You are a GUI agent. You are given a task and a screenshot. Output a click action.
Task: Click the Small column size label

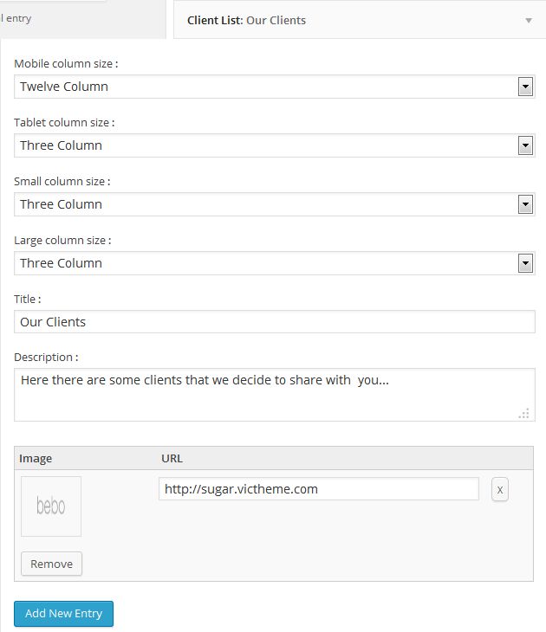(62, 182)
